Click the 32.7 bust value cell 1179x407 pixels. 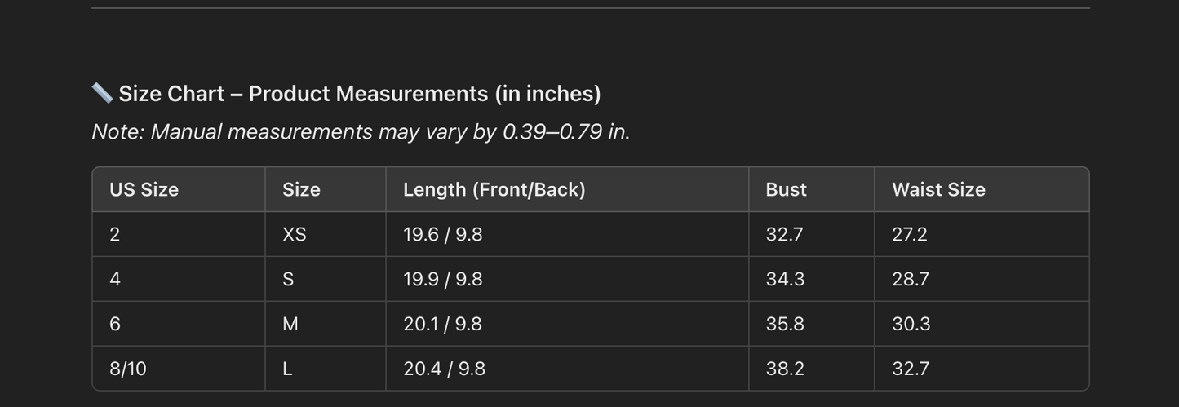pos(811,234)
